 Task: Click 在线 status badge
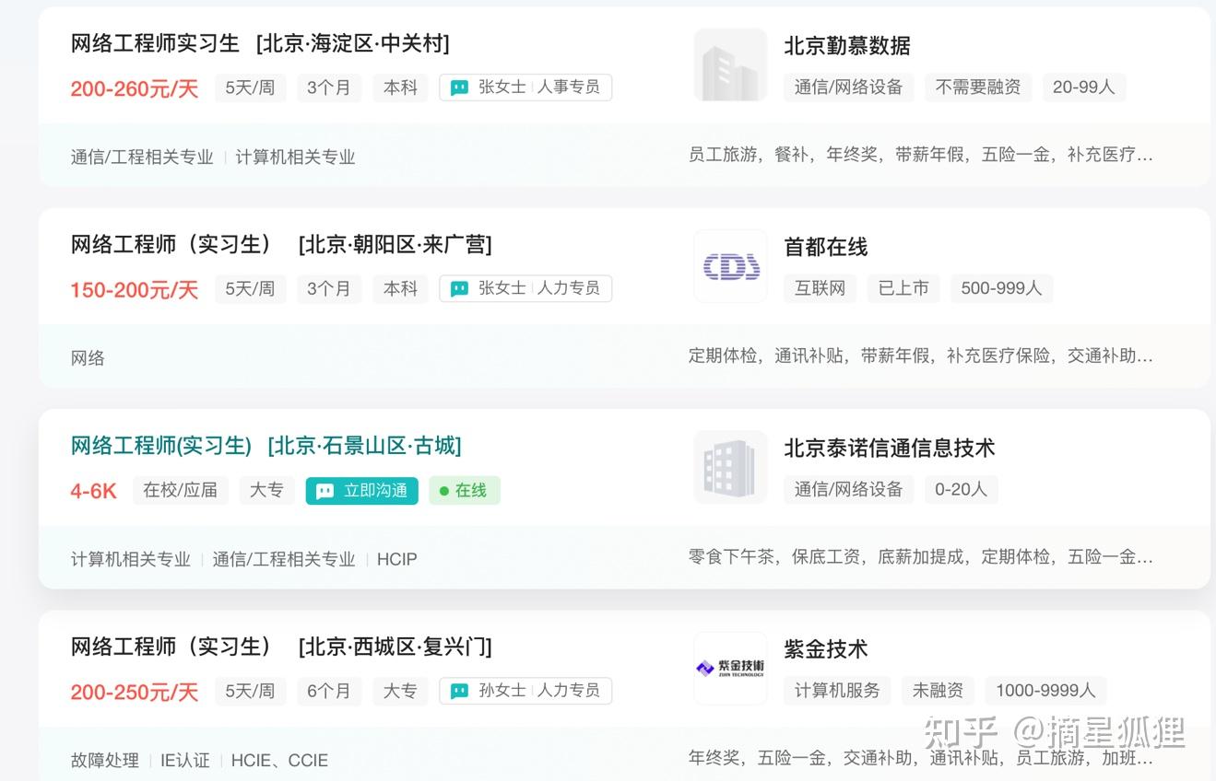point(464,491)
